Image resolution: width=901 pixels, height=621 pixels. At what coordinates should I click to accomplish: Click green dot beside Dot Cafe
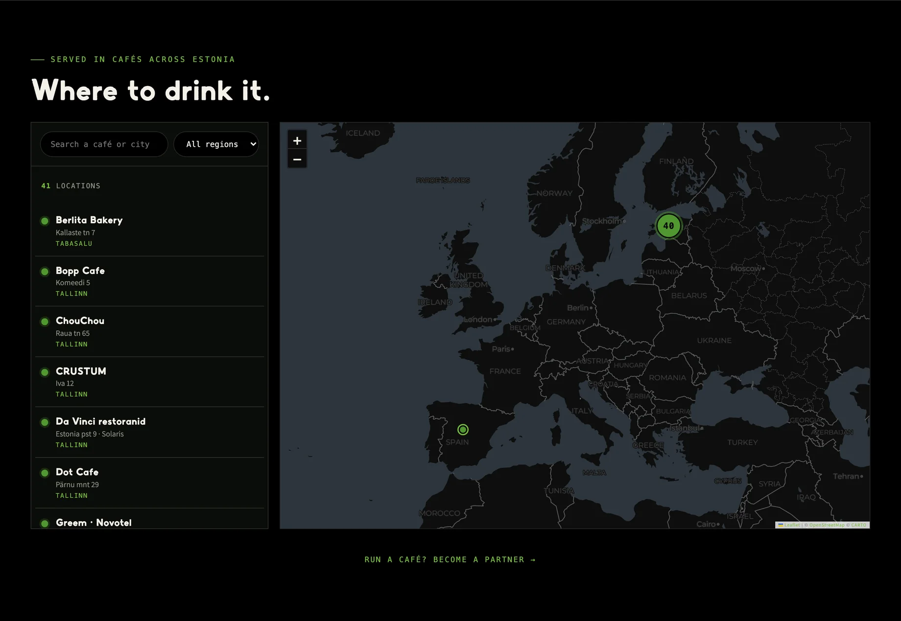[45, 473]
